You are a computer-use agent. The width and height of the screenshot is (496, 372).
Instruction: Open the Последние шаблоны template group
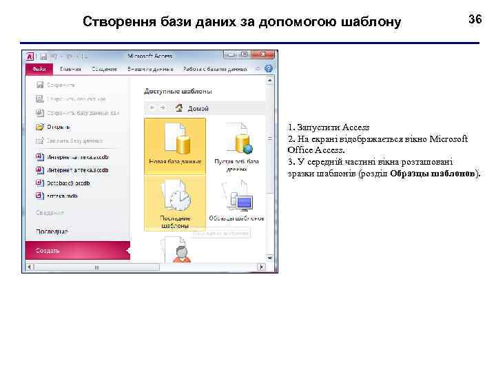pos(175,203)
